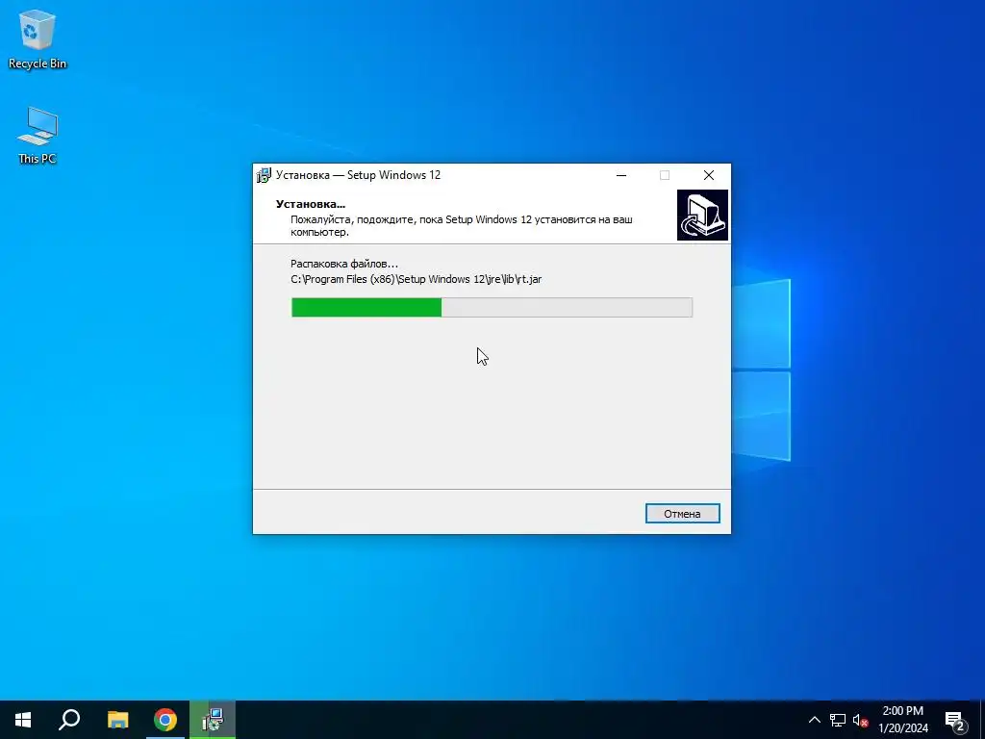Click the 'Распаковка файлов...' status text
985x739 pixels.
coord(344,264)
